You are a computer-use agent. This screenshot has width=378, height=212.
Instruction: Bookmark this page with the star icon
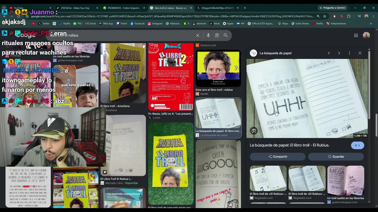(x=325, y=16)
